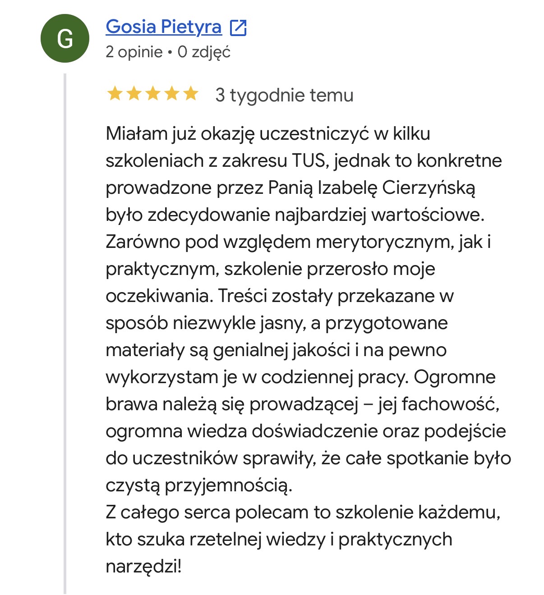Click the "2 opinie" reviewer count text
The image size is (544, 595).
[134, 52]
